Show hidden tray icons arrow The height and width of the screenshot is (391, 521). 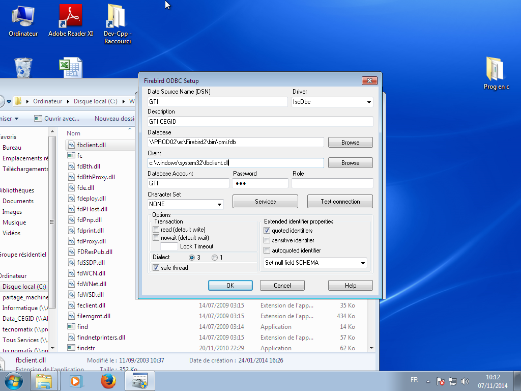tap(428, 382)
